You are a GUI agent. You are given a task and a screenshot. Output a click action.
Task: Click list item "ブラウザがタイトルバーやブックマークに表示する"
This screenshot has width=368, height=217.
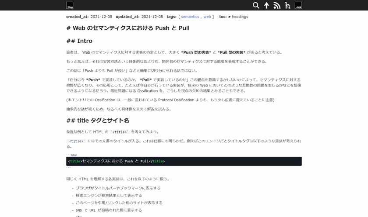(118, 188)
